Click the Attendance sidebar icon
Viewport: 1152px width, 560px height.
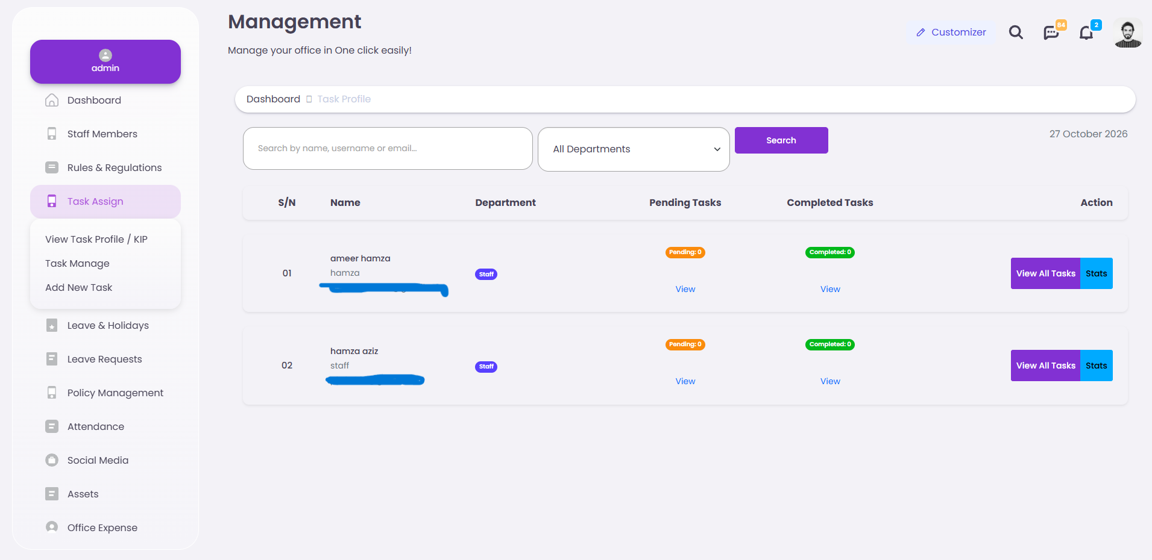pos(52,426)
